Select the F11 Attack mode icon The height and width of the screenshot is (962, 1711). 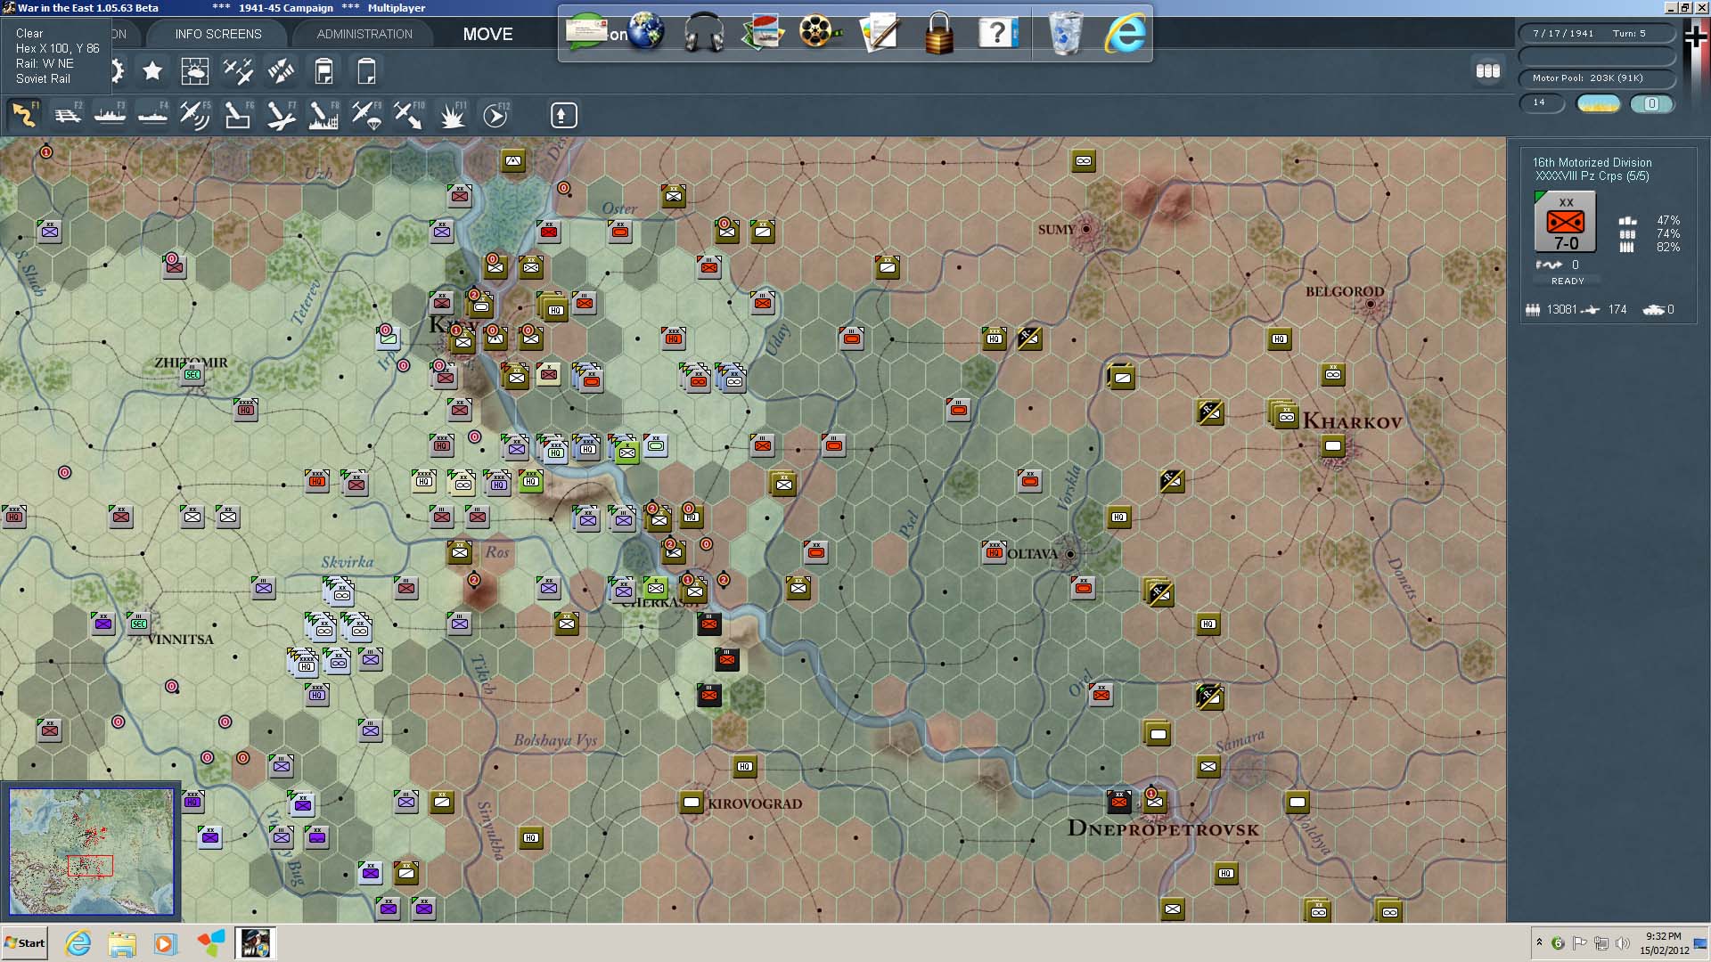pos(452,115)
